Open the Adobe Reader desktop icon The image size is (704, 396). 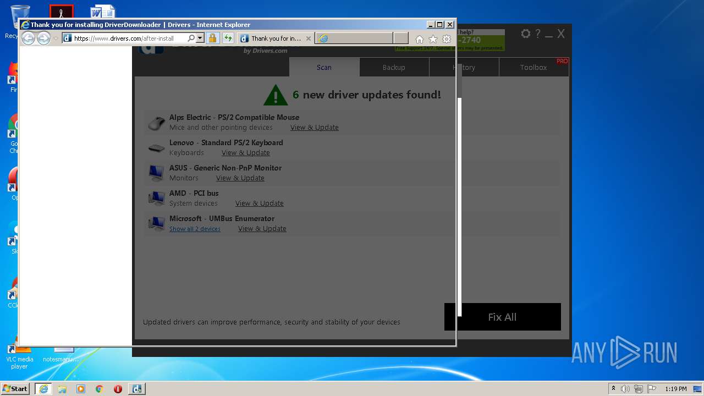pos(61,12)
